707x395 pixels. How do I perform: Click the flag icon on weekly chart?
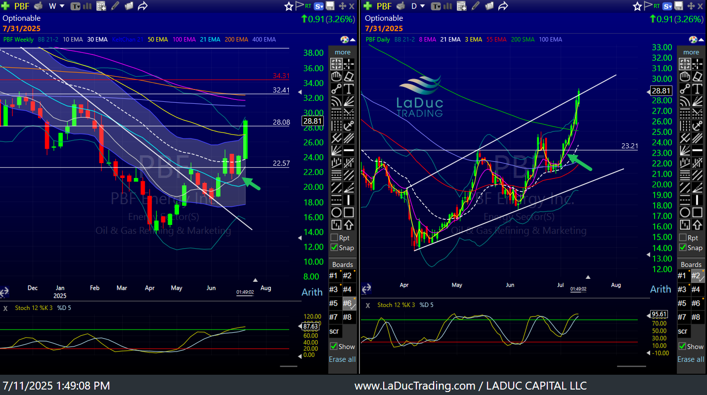tap(299, 6)
